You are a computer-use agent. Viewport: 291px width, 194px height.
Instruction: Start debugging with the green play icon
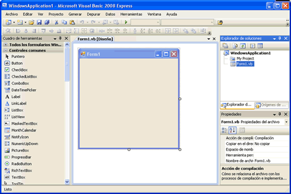(126, 22)
